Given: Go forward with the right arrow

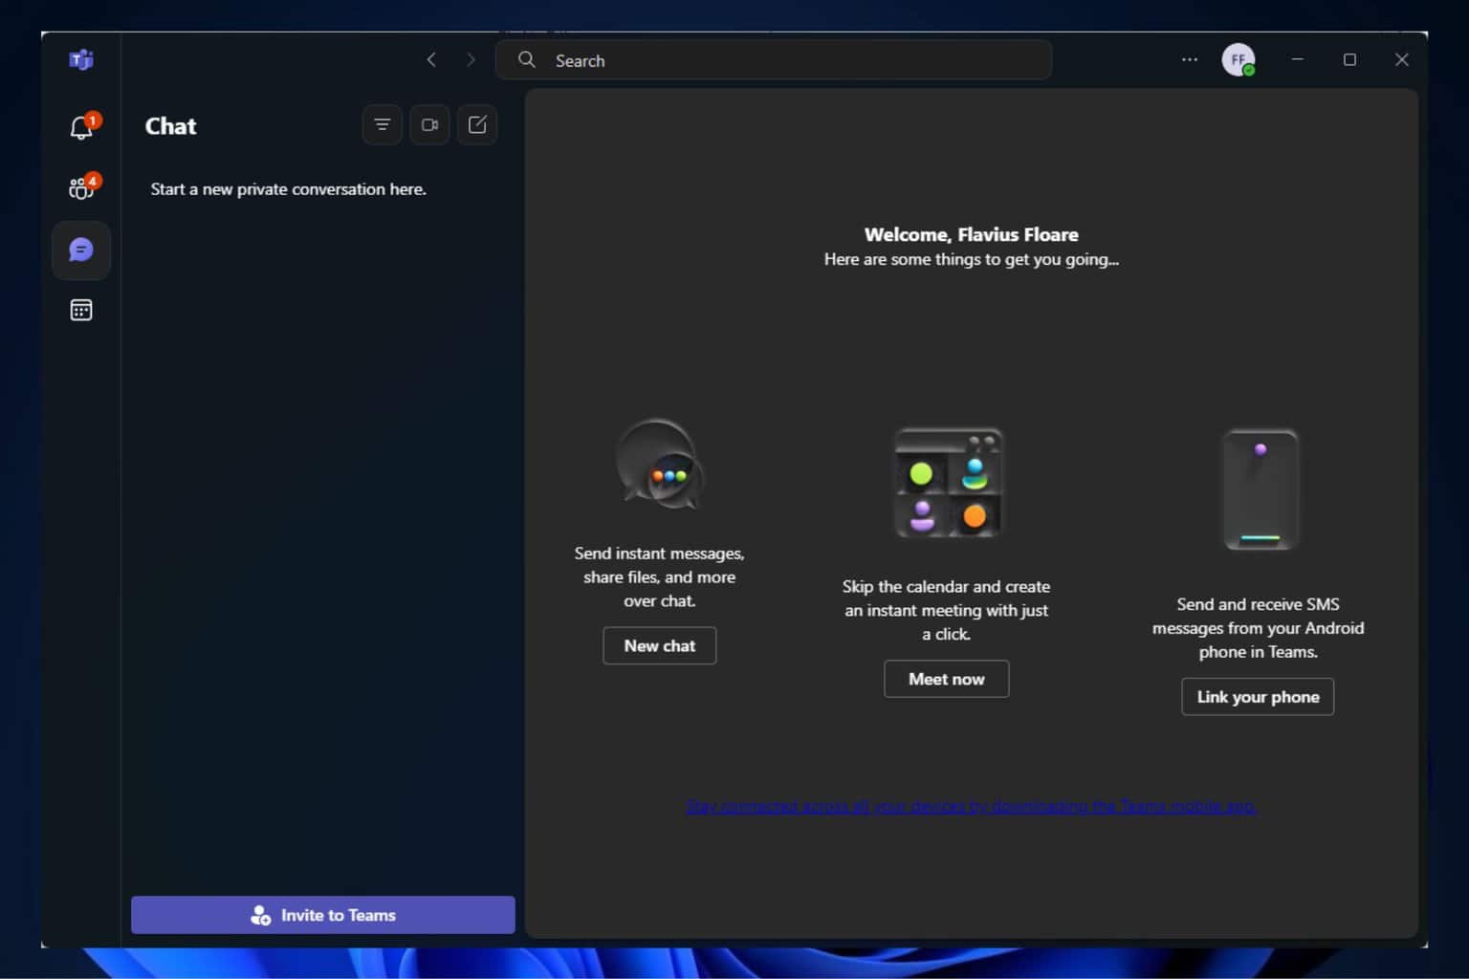Looking at the screenshot, I should coord(471,60).
